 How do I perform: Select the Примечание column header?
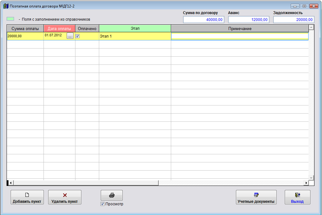tap(240, 28)
